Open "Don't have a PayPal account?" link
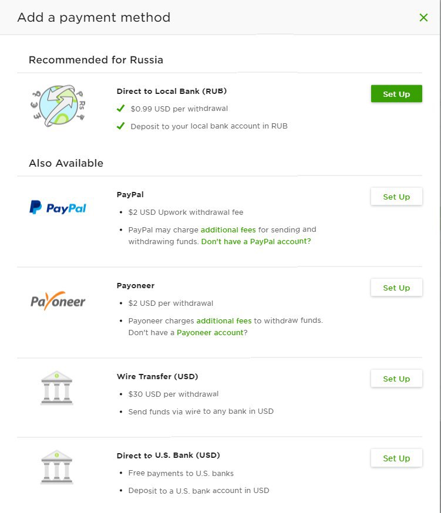 tap(255, 241)
